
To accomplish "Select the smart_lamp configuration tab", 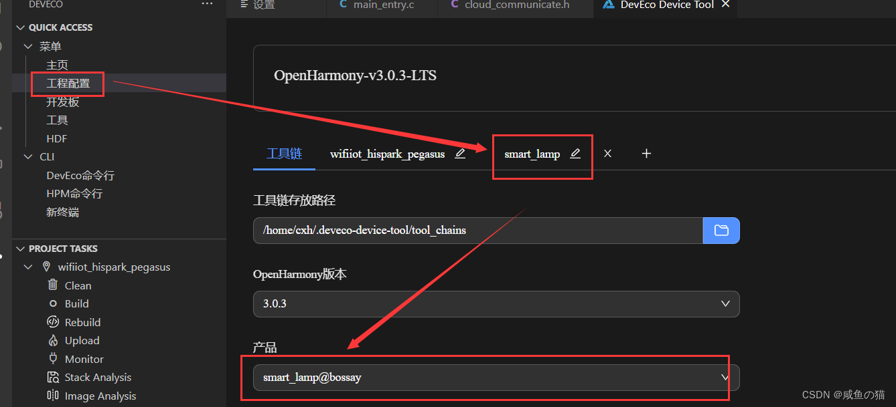I will 532,154.
